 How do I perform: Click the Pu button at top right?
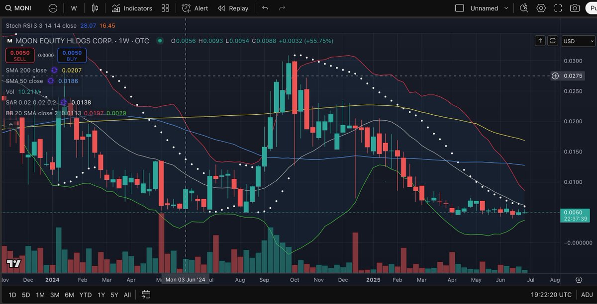pyautogui.click(x=591, y=8)
